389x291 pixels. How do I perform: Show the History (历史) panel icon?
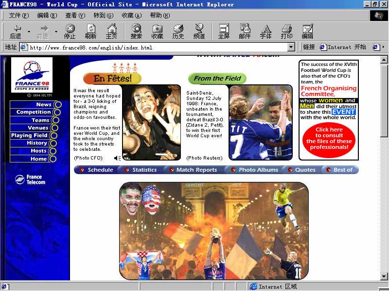[178, 32]
